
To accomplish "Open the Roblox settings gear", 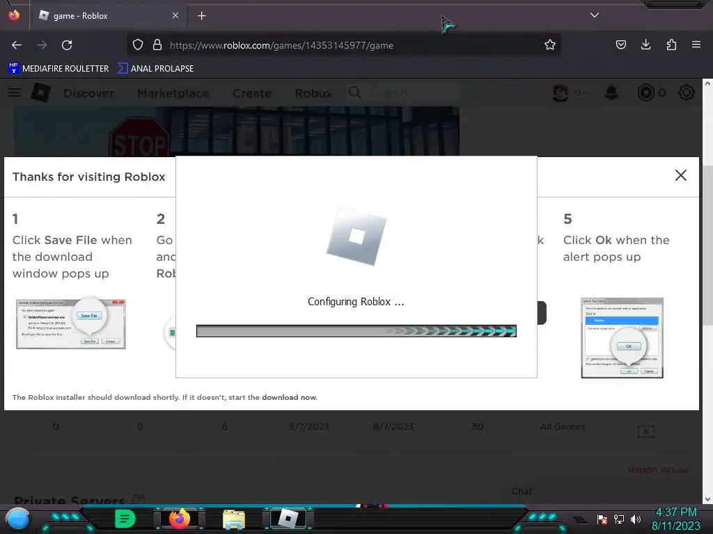I will [x=686, y=92].
